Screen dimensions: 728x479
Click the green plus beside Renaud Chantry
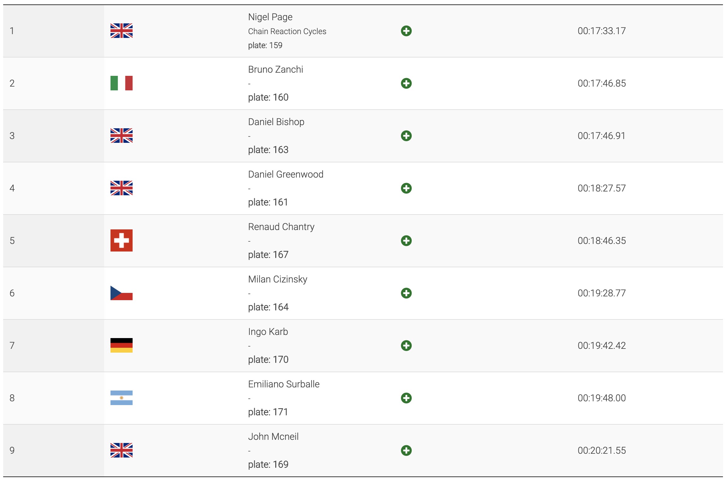406,241
